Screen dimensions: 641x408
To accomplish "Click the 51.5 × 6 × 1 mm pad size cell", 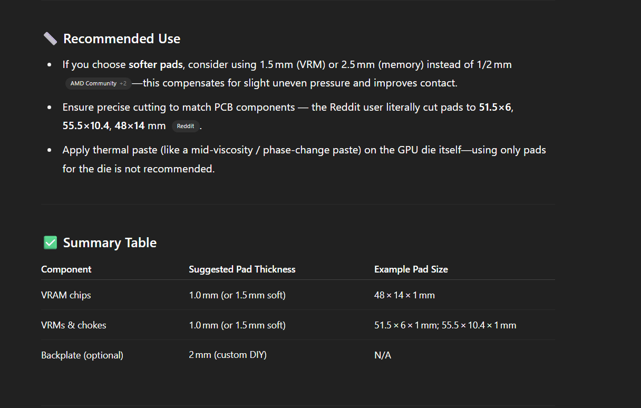I will [445, 325].
